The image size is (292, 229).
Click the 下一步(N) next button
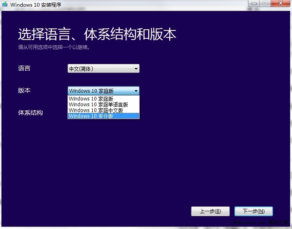click(253, 211)
